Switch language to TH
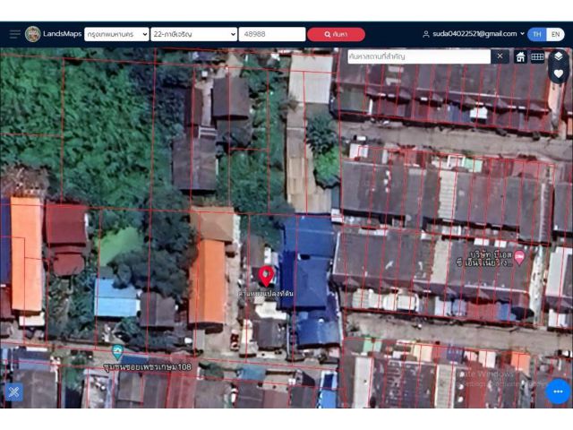The width and height of the screenshot is (573, 430). pos(537,34)
